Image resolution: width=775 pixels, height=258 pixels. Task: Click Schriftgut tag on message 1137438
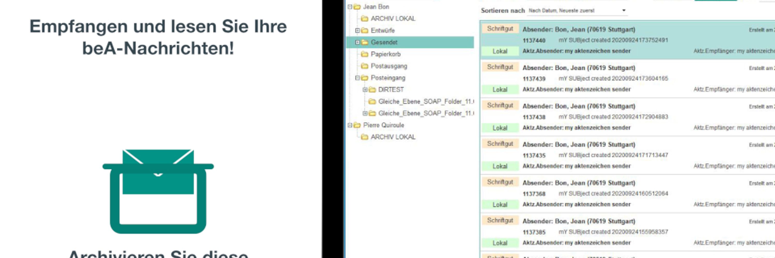pyautogui.click(x=500, y=105)
